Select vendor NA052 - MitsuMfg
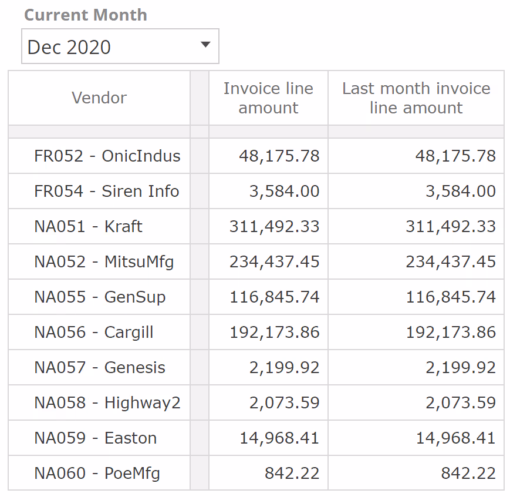Viewport: 510px width, 500px height. point(104,261)
